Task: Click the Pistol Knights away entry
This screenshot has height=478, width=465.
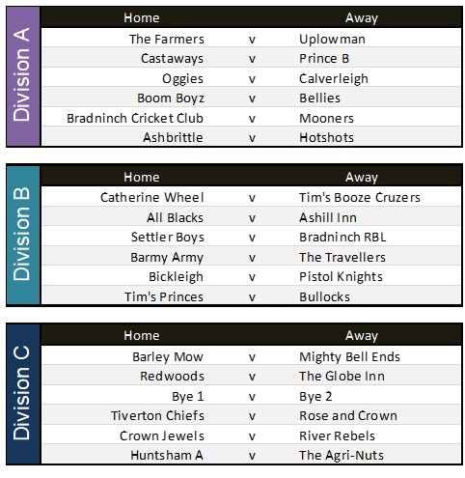Action: click(x=341, y=277)
